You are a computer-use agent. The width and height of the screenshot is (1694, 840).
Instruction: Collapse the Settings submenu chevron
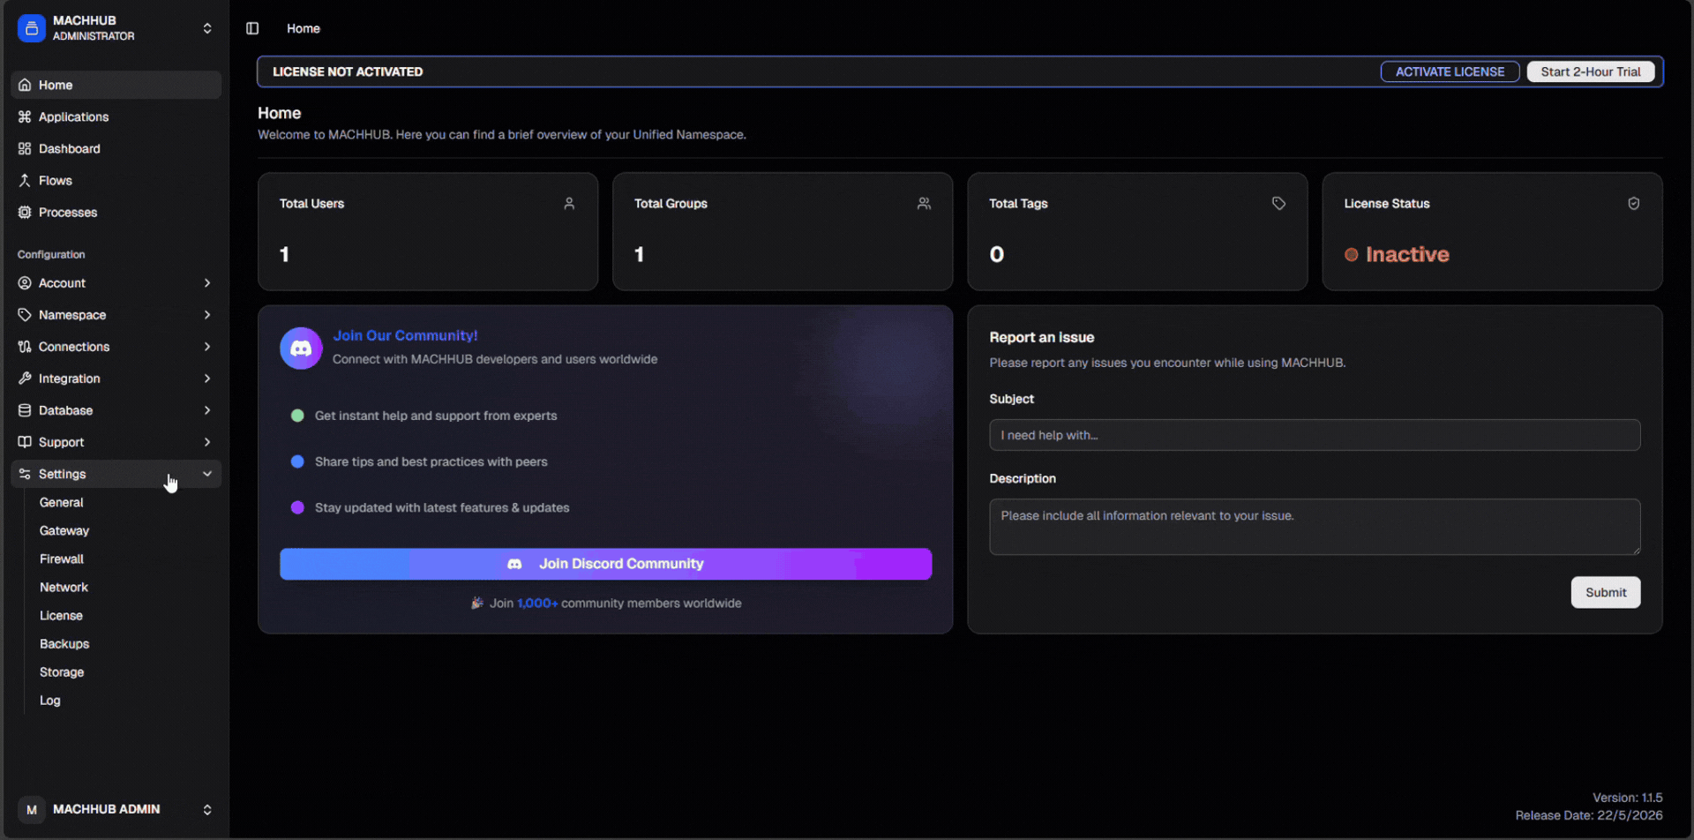(207, 474)
